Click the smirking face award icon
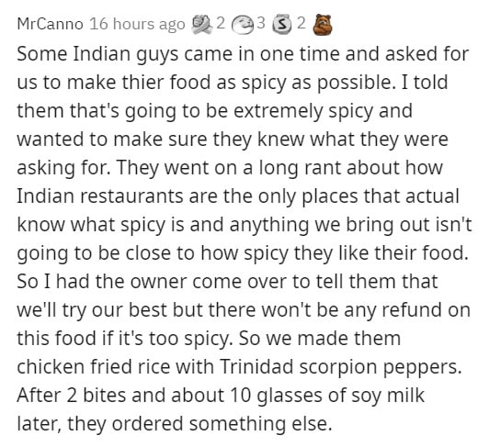The width and height of the screenshot is (478, 447). point(242,26)
